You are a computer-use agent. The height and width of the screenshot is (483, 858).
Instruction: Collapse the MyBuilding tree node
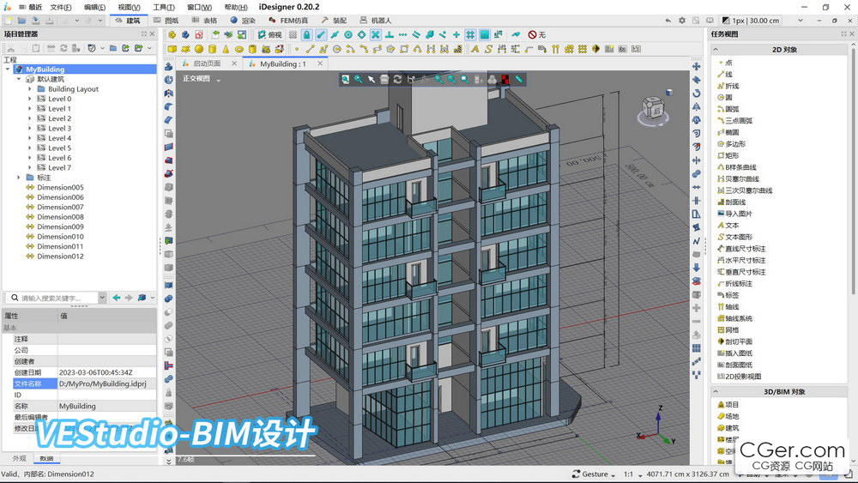click(8, 69)
